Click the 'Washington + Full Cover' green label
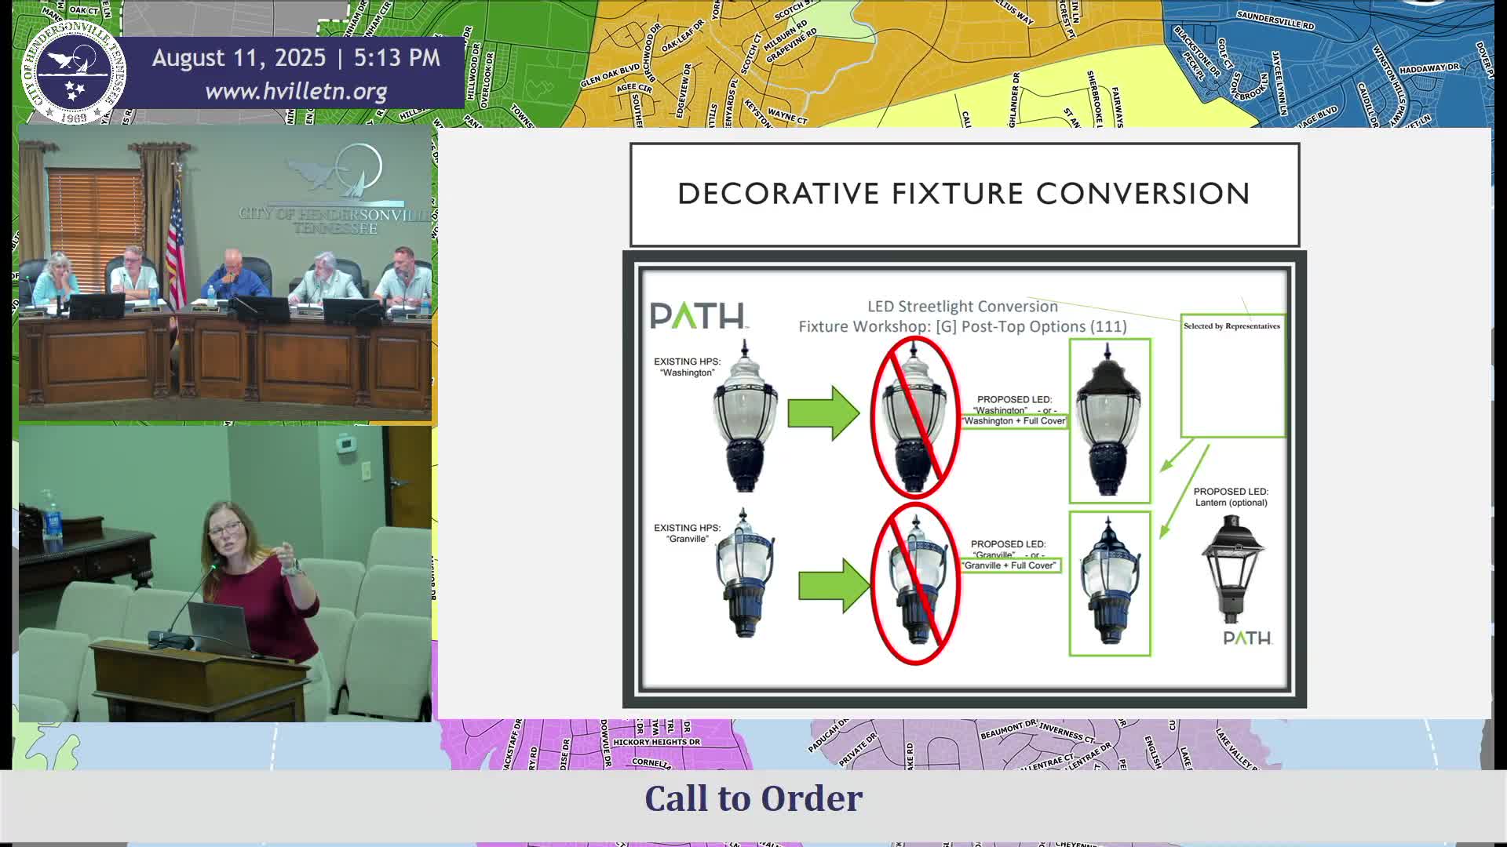This screenshot has height=847, width=1507. tap(1014, 421)
